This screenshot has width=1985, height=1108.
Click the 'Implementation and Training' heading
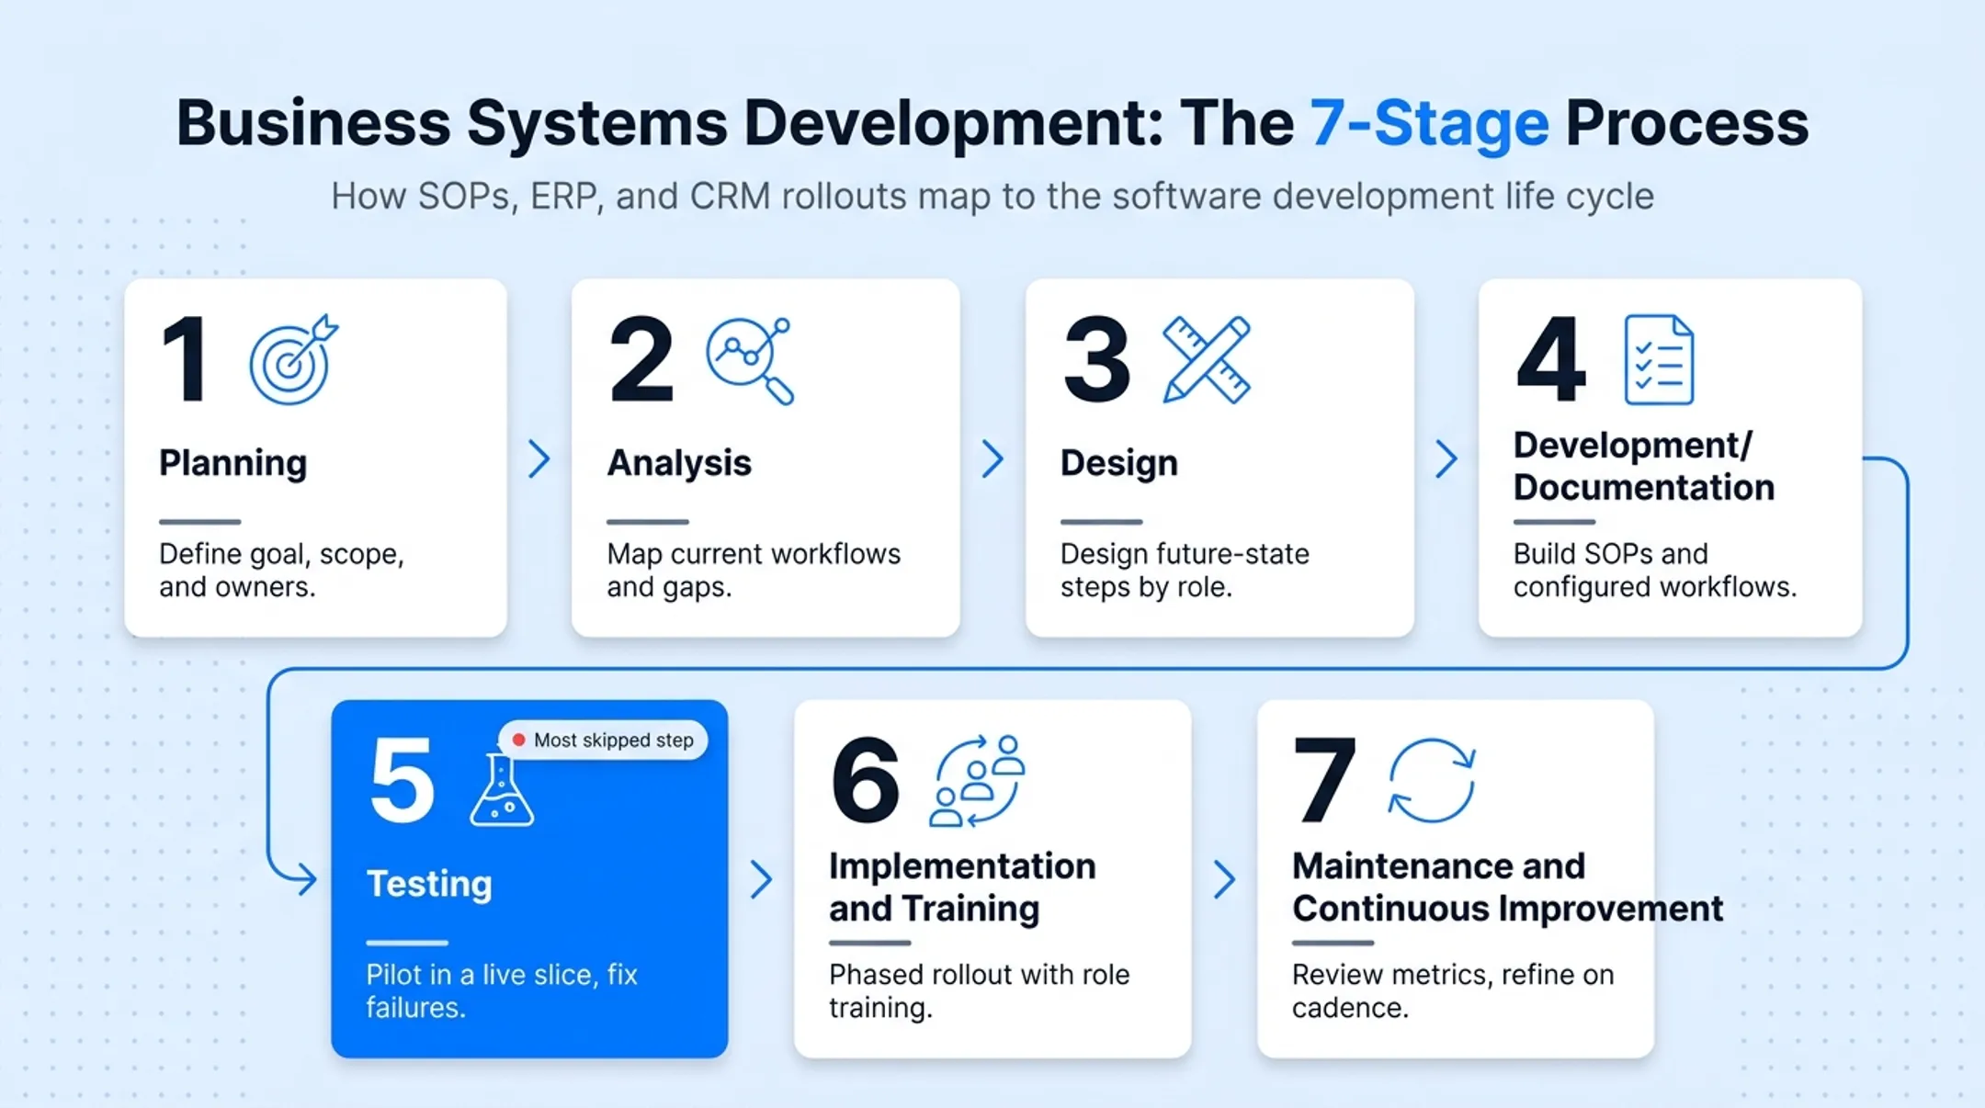(x=962, y=888)
